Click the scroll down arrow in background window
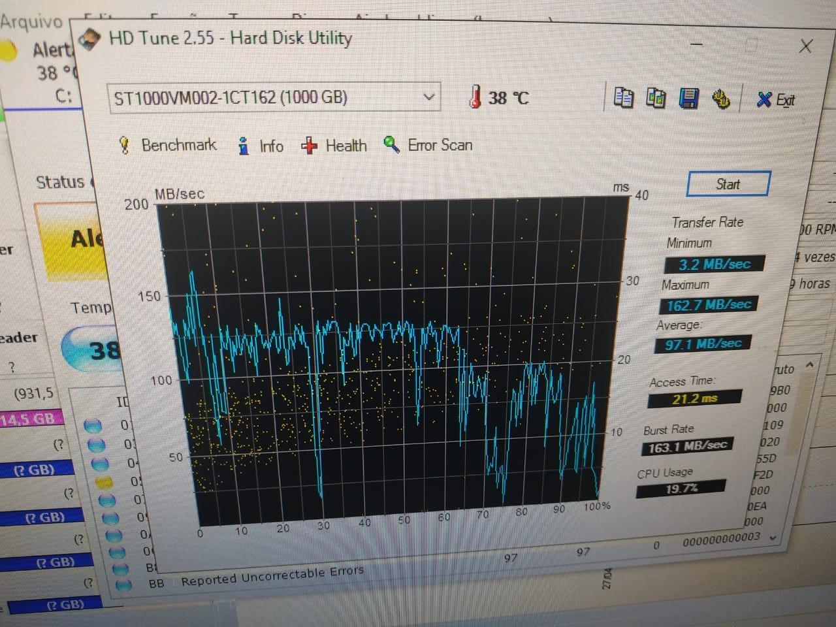The height and width of the screenshot is (627, 836). click(774, 537)
